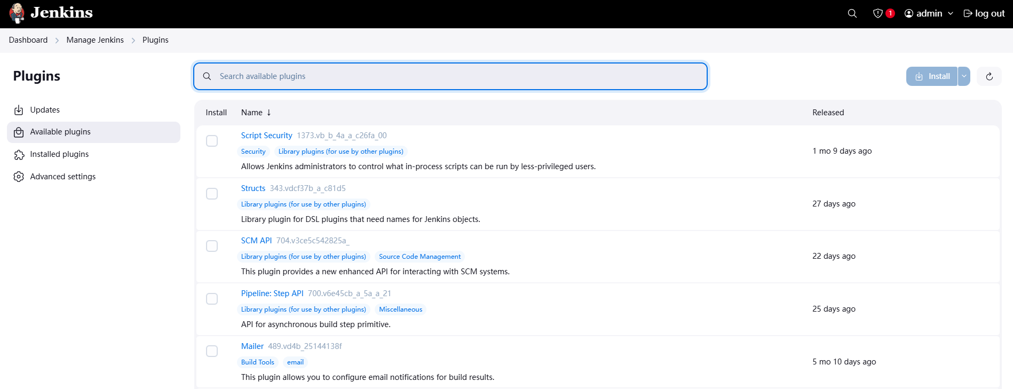Click the log out link

990,13
